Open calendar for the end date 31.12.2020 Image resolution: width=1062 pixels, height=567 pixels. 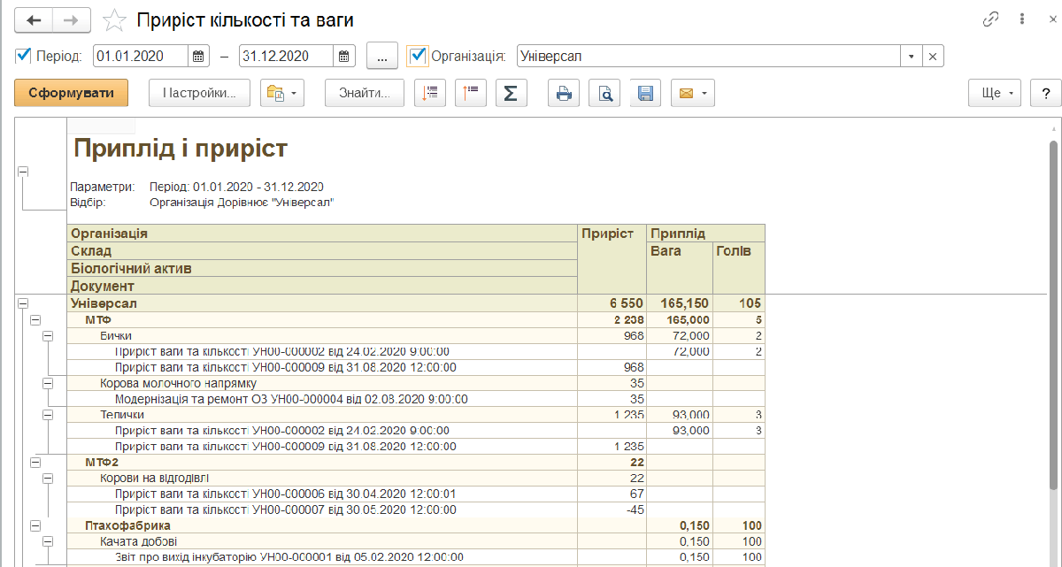click(344, 56)
